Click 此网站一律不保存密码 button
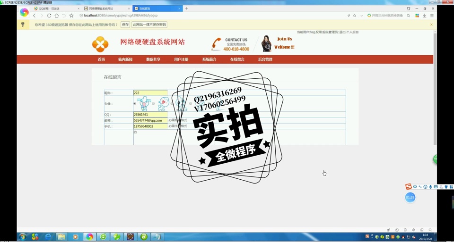The height and width of the screenshot is (242, 454). tap(149, 25)
